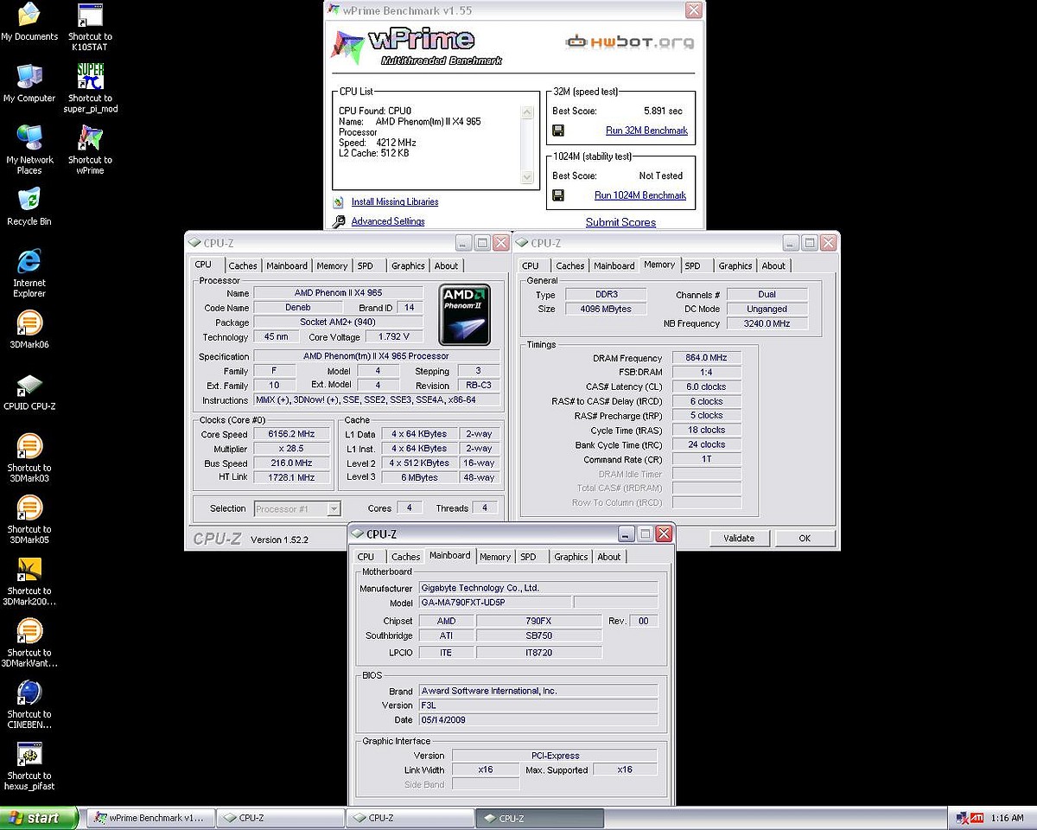Click the Run 1024M Benchmark link
This screenshot has width=1037, height=830.
(x=640, y=195)
